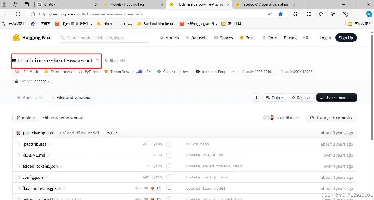
Task: Focus the Hugging Face search field
Action: (x=104, y=38)
